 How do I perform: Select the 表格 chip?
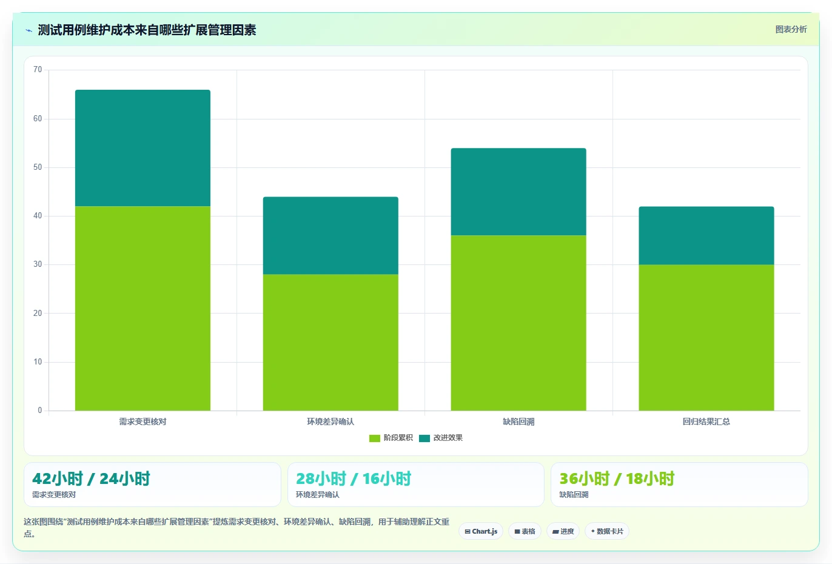525,531
